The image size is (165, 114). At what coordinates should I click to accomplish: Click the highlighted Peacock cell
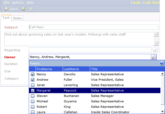70,90
